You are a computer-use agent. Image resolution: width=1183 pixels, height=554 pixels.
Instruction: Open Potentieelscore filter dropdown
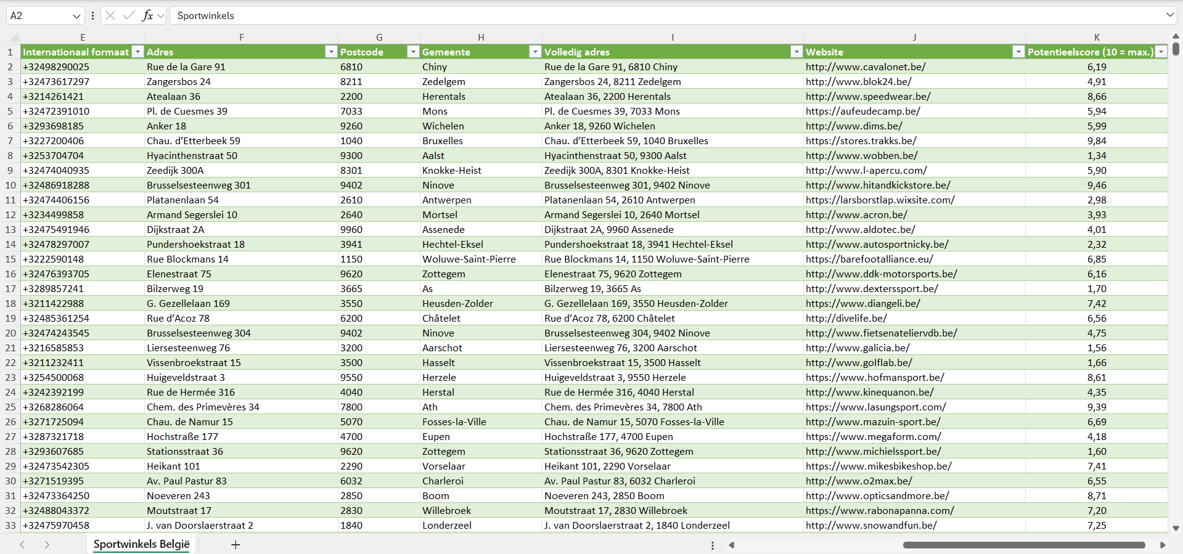(1161, 52)
